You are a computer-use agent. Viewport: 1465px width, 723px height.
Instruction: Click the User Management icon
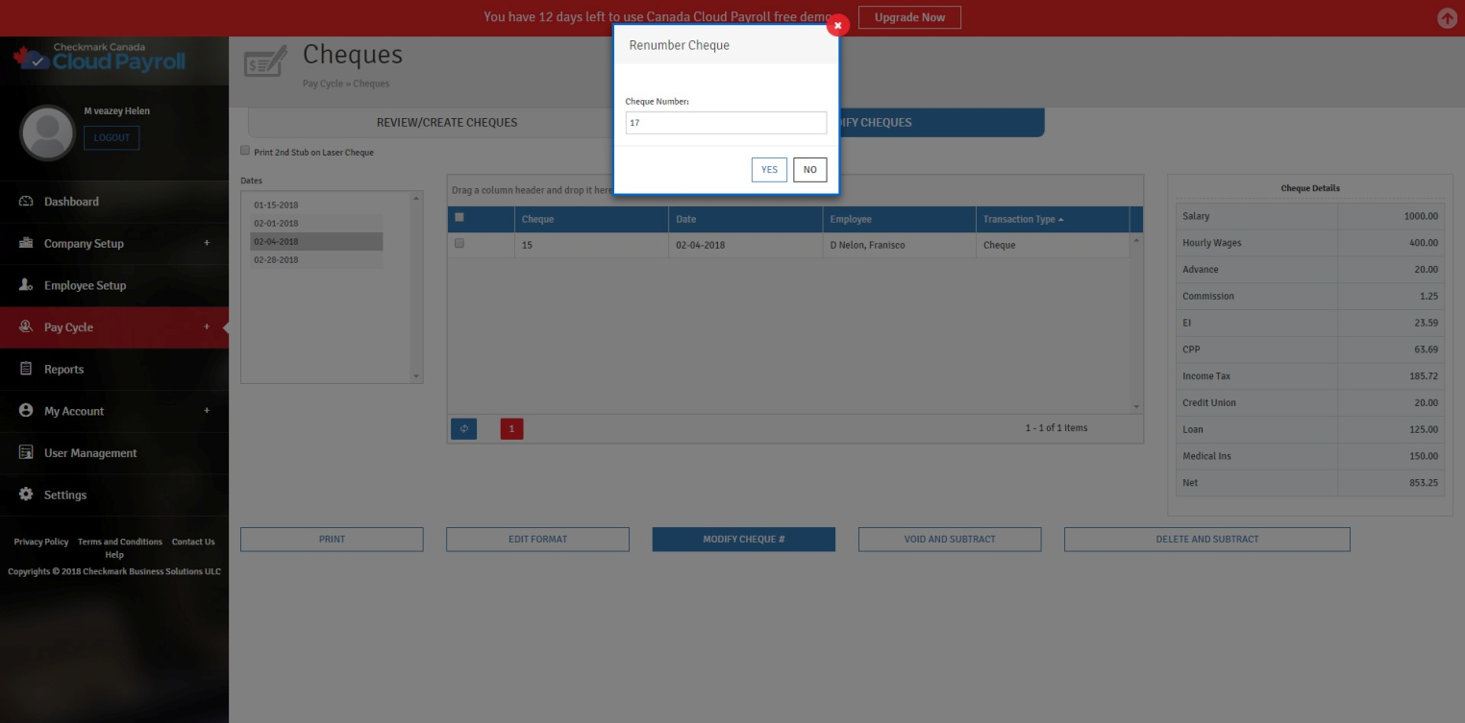[26, 453]
